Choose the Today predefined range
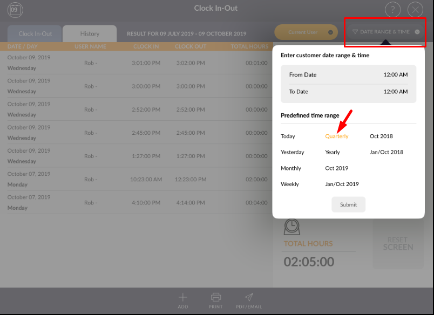This screenshot has height=315, width=434. point(288,136)
